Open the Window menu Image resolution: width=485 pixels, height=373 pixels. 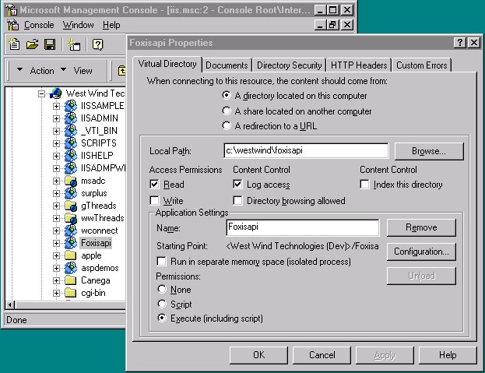pos(79,25)
